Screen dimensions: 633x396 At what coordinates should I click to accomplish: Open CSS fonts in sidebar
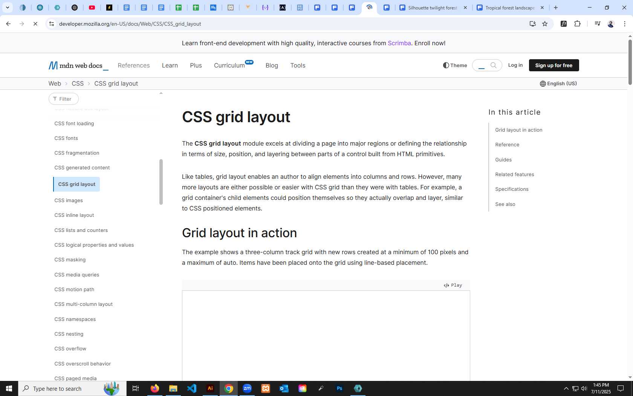pos(66,138)
